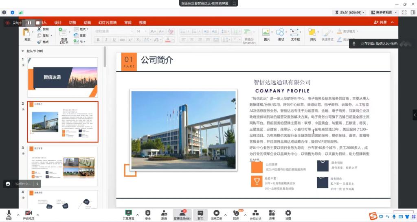The width and height of the screenshot is (417, 222).
Task: Stop recording via the square button
Action: coord(38,23)
